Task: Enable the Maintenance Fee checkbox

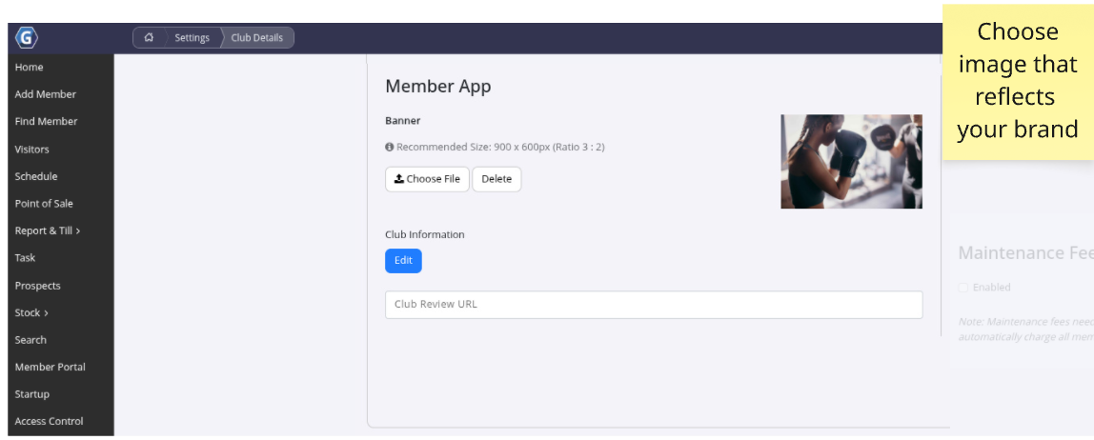Action: [963, 288]
